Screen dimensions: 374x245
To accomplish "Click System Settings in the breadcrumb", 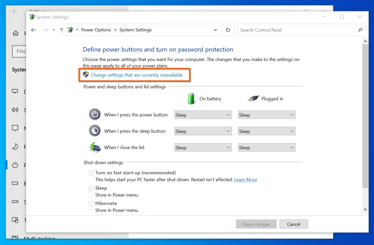I will pyautogui.click(x=136, y=30).
